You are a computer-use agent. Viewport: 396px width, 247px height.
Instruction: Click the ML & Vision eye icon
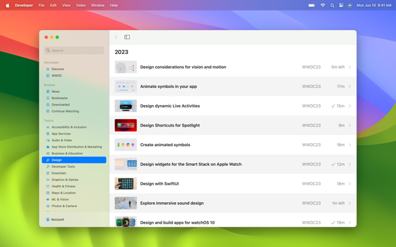click(x=48, y=199)
